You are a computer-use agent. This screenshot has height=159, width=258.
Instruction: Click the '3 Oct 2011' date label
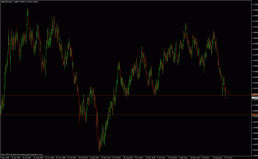point(228,158)
